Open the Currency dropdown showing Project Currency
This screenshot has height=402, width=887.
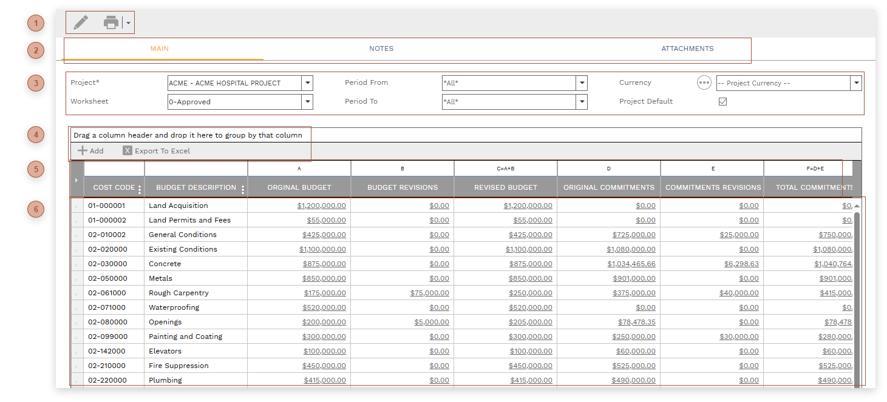tap(855, 82)
